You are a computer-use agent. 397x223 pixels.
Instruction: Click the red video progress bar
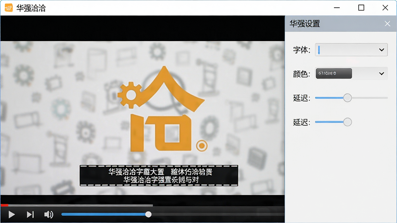pyautogui.click(x=4, y=205)
